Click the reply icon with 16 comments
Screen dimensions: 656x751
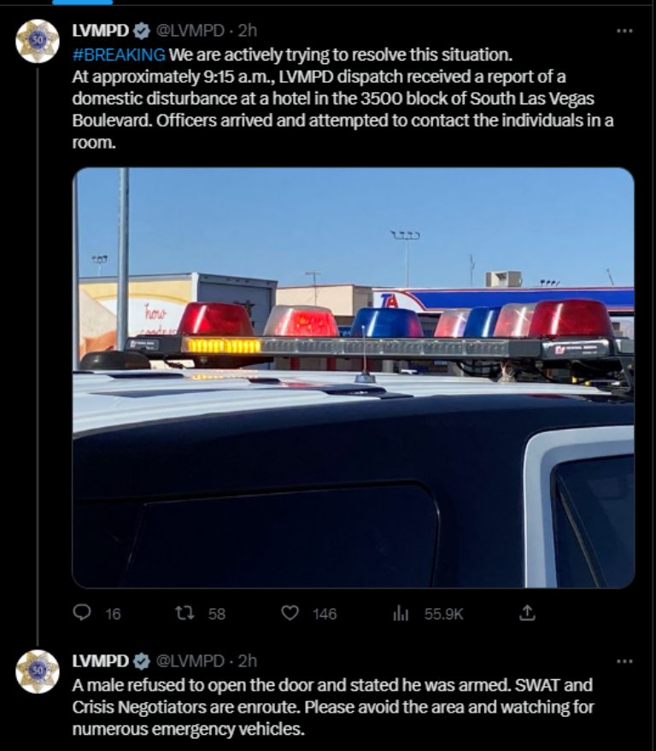click(82, 613)
